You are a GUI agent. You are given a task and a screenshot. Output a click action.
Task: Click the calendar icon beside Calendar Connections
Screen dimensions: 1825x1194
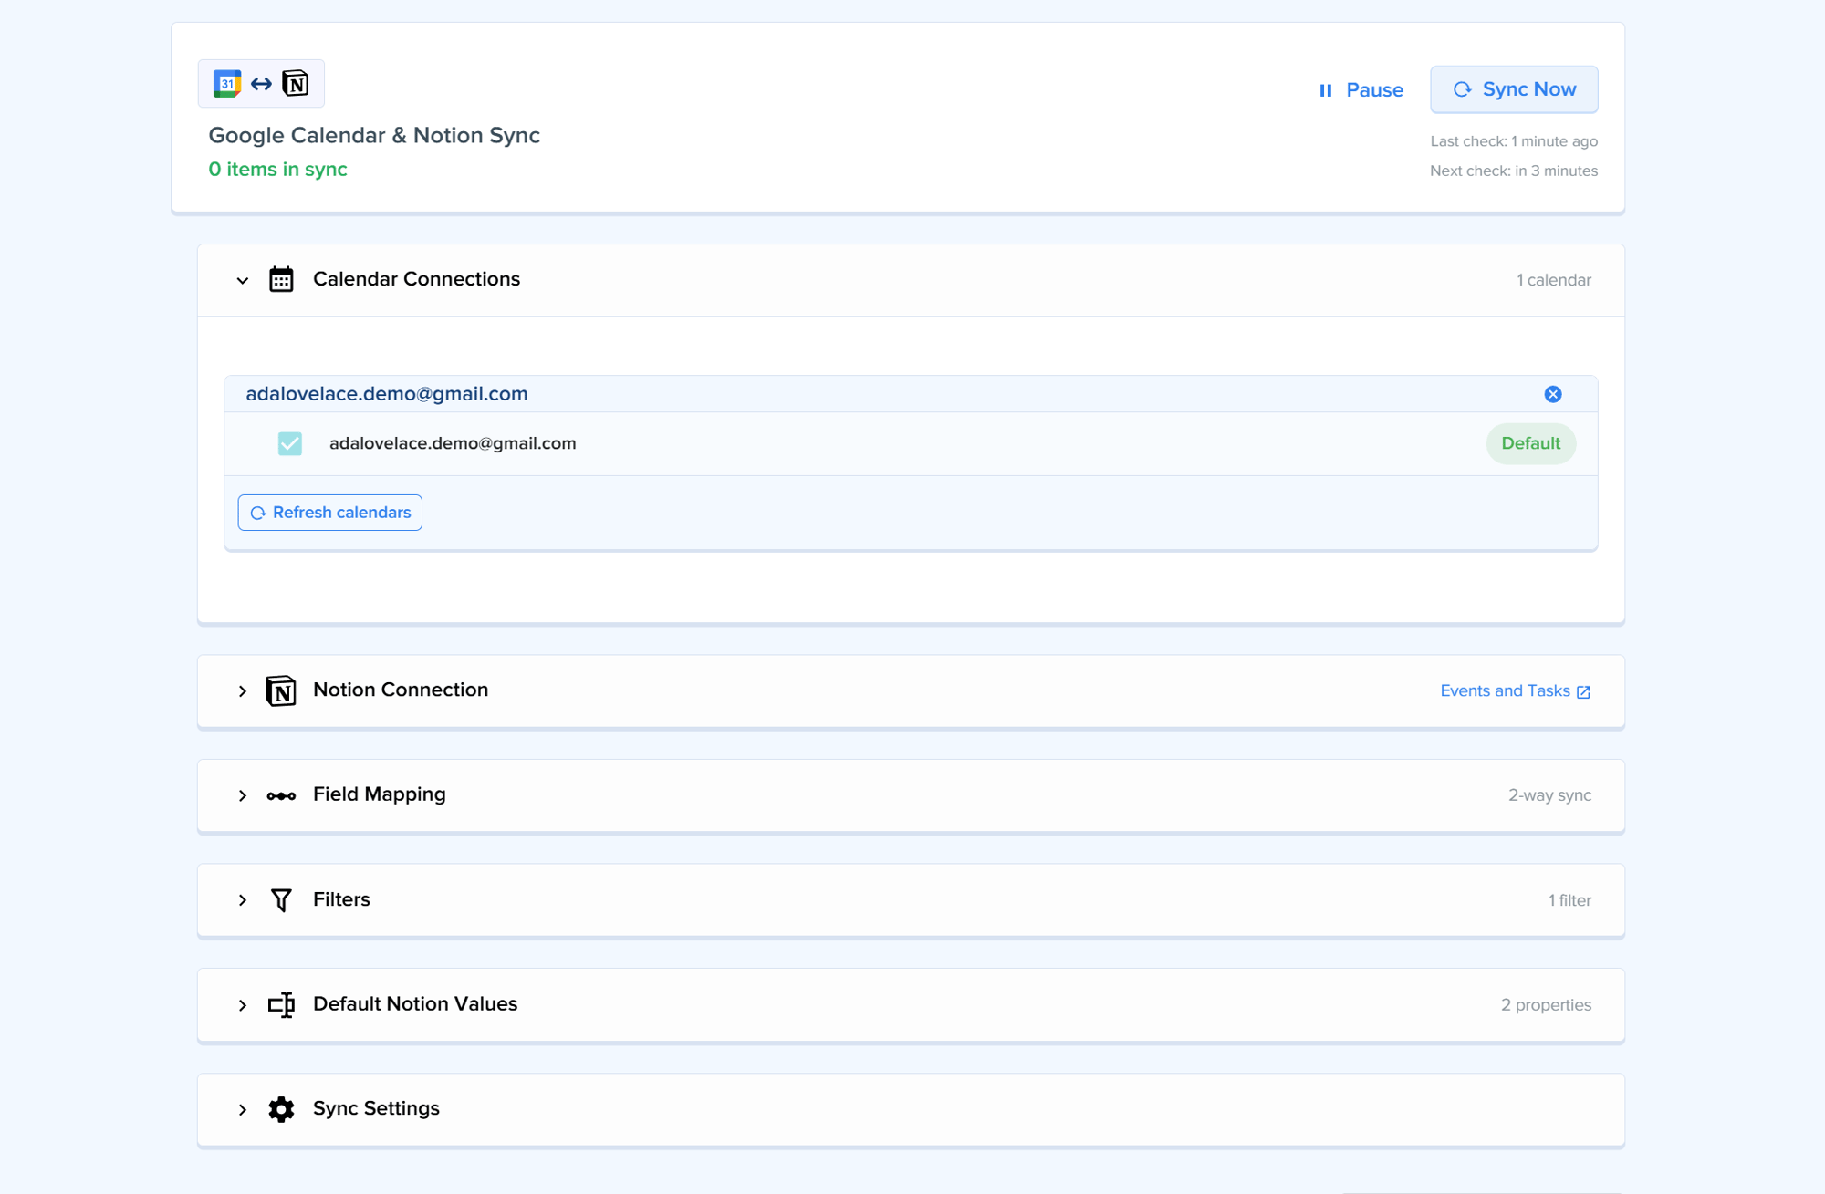(x=281, y=279)
